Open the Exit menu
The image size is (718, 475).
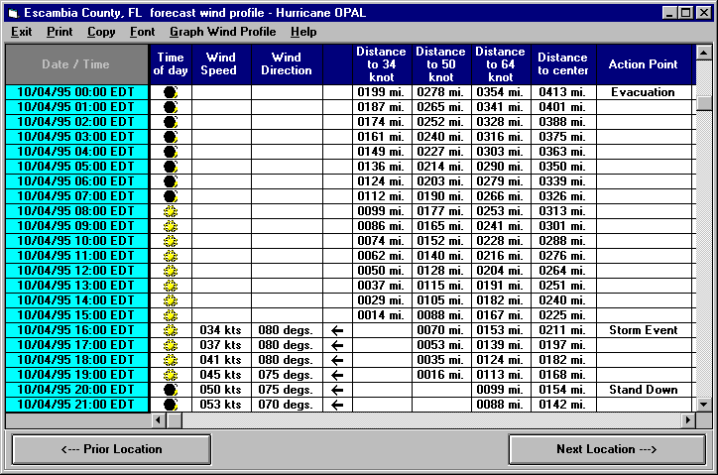(x=21, y=32)
